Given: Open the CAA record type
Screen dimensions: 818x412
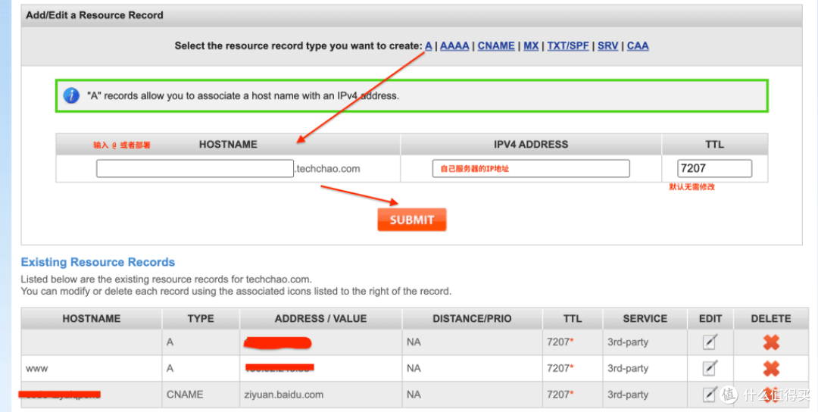Looking at the screenshot, I should click(638, 45).
